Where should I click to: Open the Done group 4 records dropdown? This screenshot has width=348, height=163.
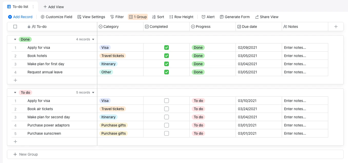93,39
